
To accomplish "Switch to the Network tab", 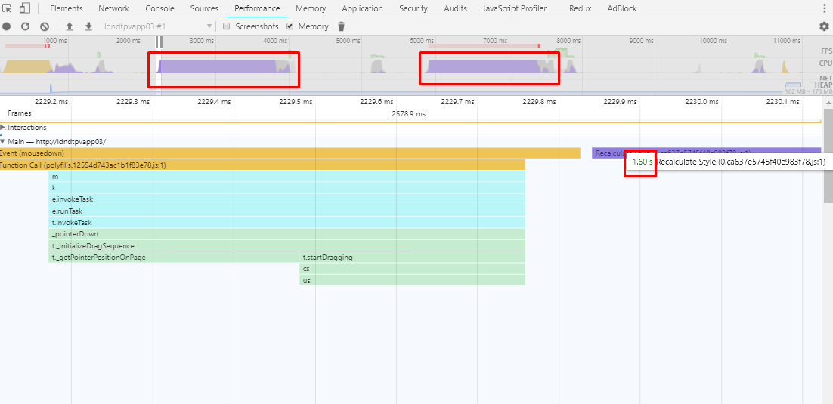I will tap(113, 8).
